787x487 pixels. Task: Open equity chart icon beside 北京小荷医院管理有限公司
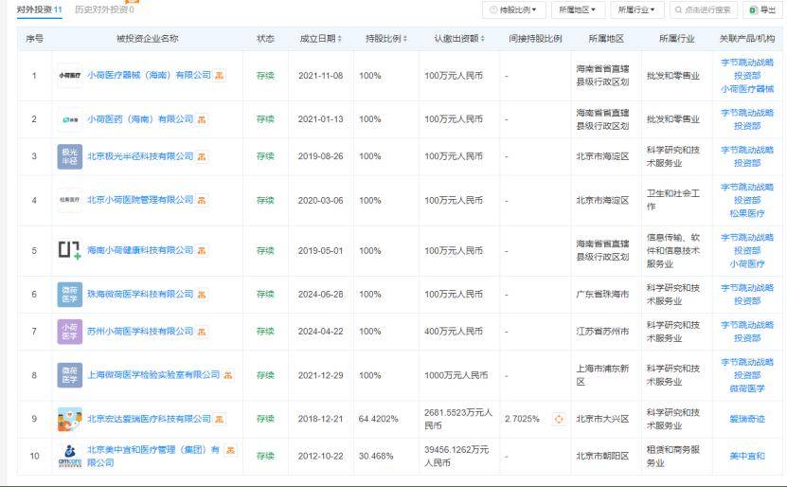[202, 200]
